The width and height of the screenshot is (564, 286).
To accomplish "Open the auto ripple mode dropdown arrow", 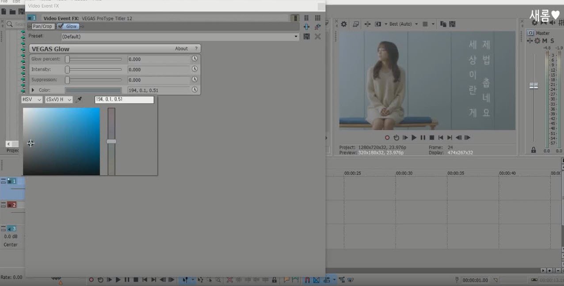I will (334, 280).
